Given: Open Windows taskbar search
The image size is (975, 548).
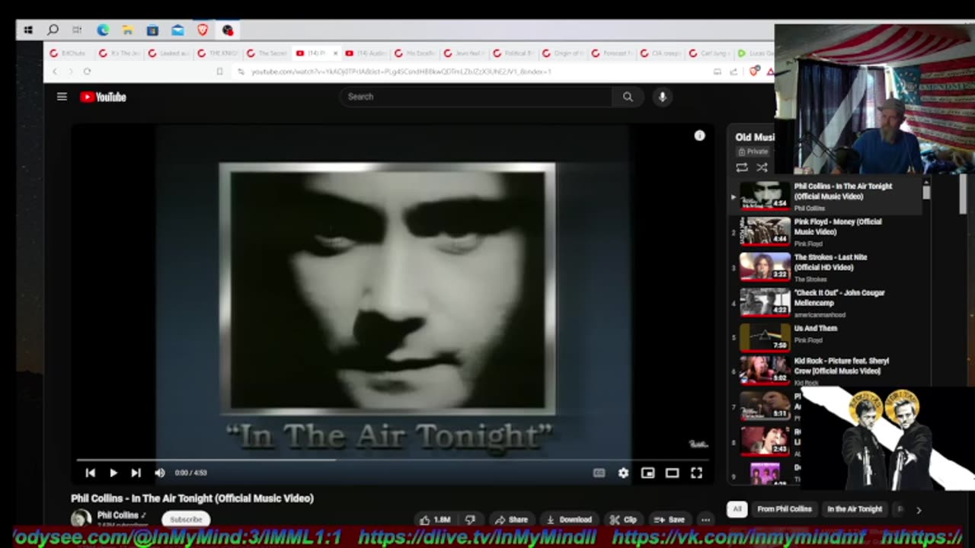Looking at the screenshot, I should point(53,30).
